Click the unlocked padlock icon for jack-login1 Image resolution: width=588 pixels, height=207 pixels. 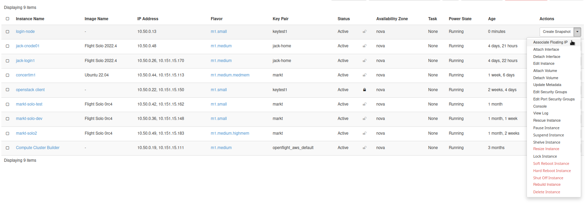[365, 61]
